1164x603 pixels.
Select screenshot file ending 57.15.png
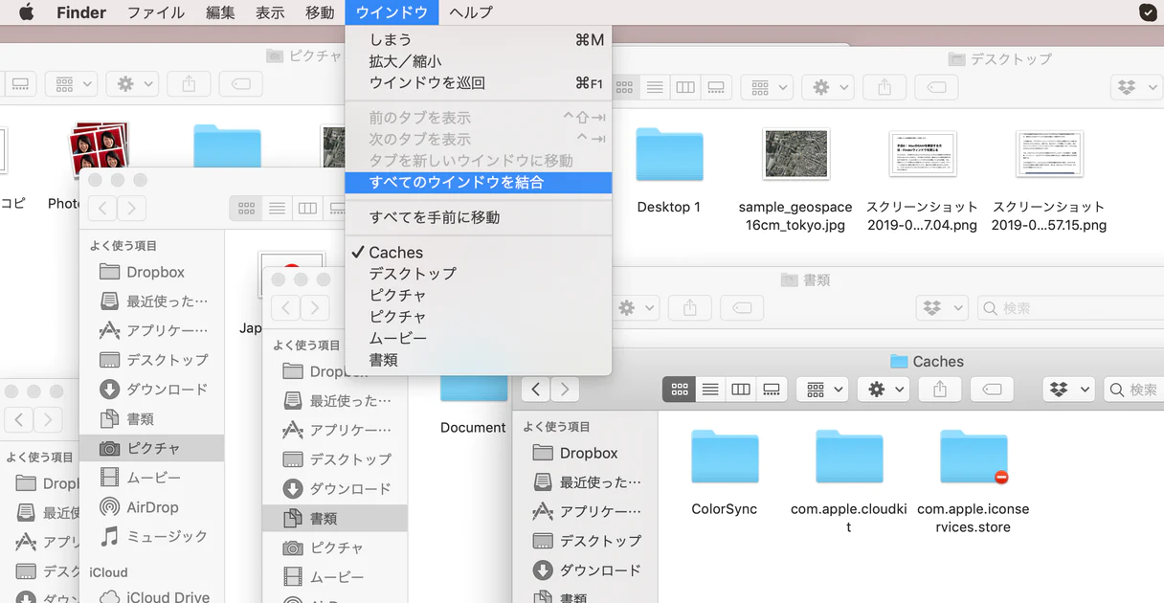tap(1049, 153)
